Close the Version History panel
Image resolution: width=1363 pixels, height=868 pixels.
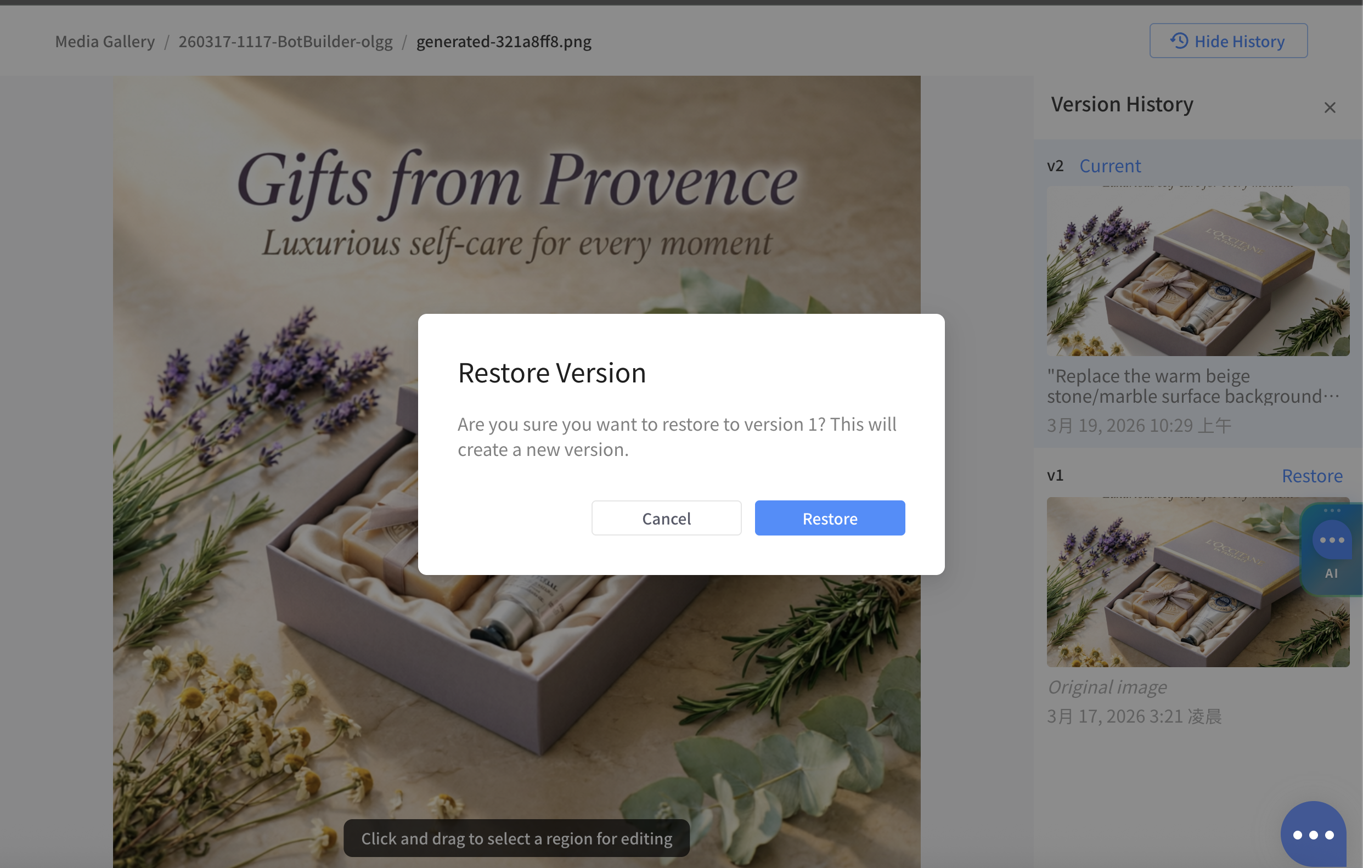click(x=1330, y=107)
